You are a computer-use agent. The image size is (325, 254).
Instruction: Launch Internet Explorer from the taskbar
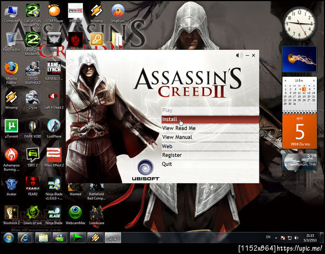click(25, 238)
